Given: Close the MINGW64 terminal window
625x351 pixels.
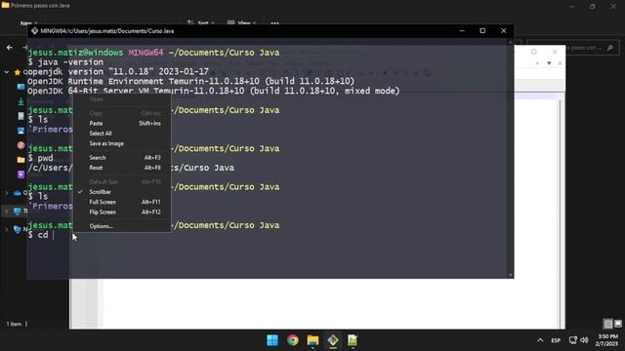Looking at the screenshot, I should (x=504, y=30).
